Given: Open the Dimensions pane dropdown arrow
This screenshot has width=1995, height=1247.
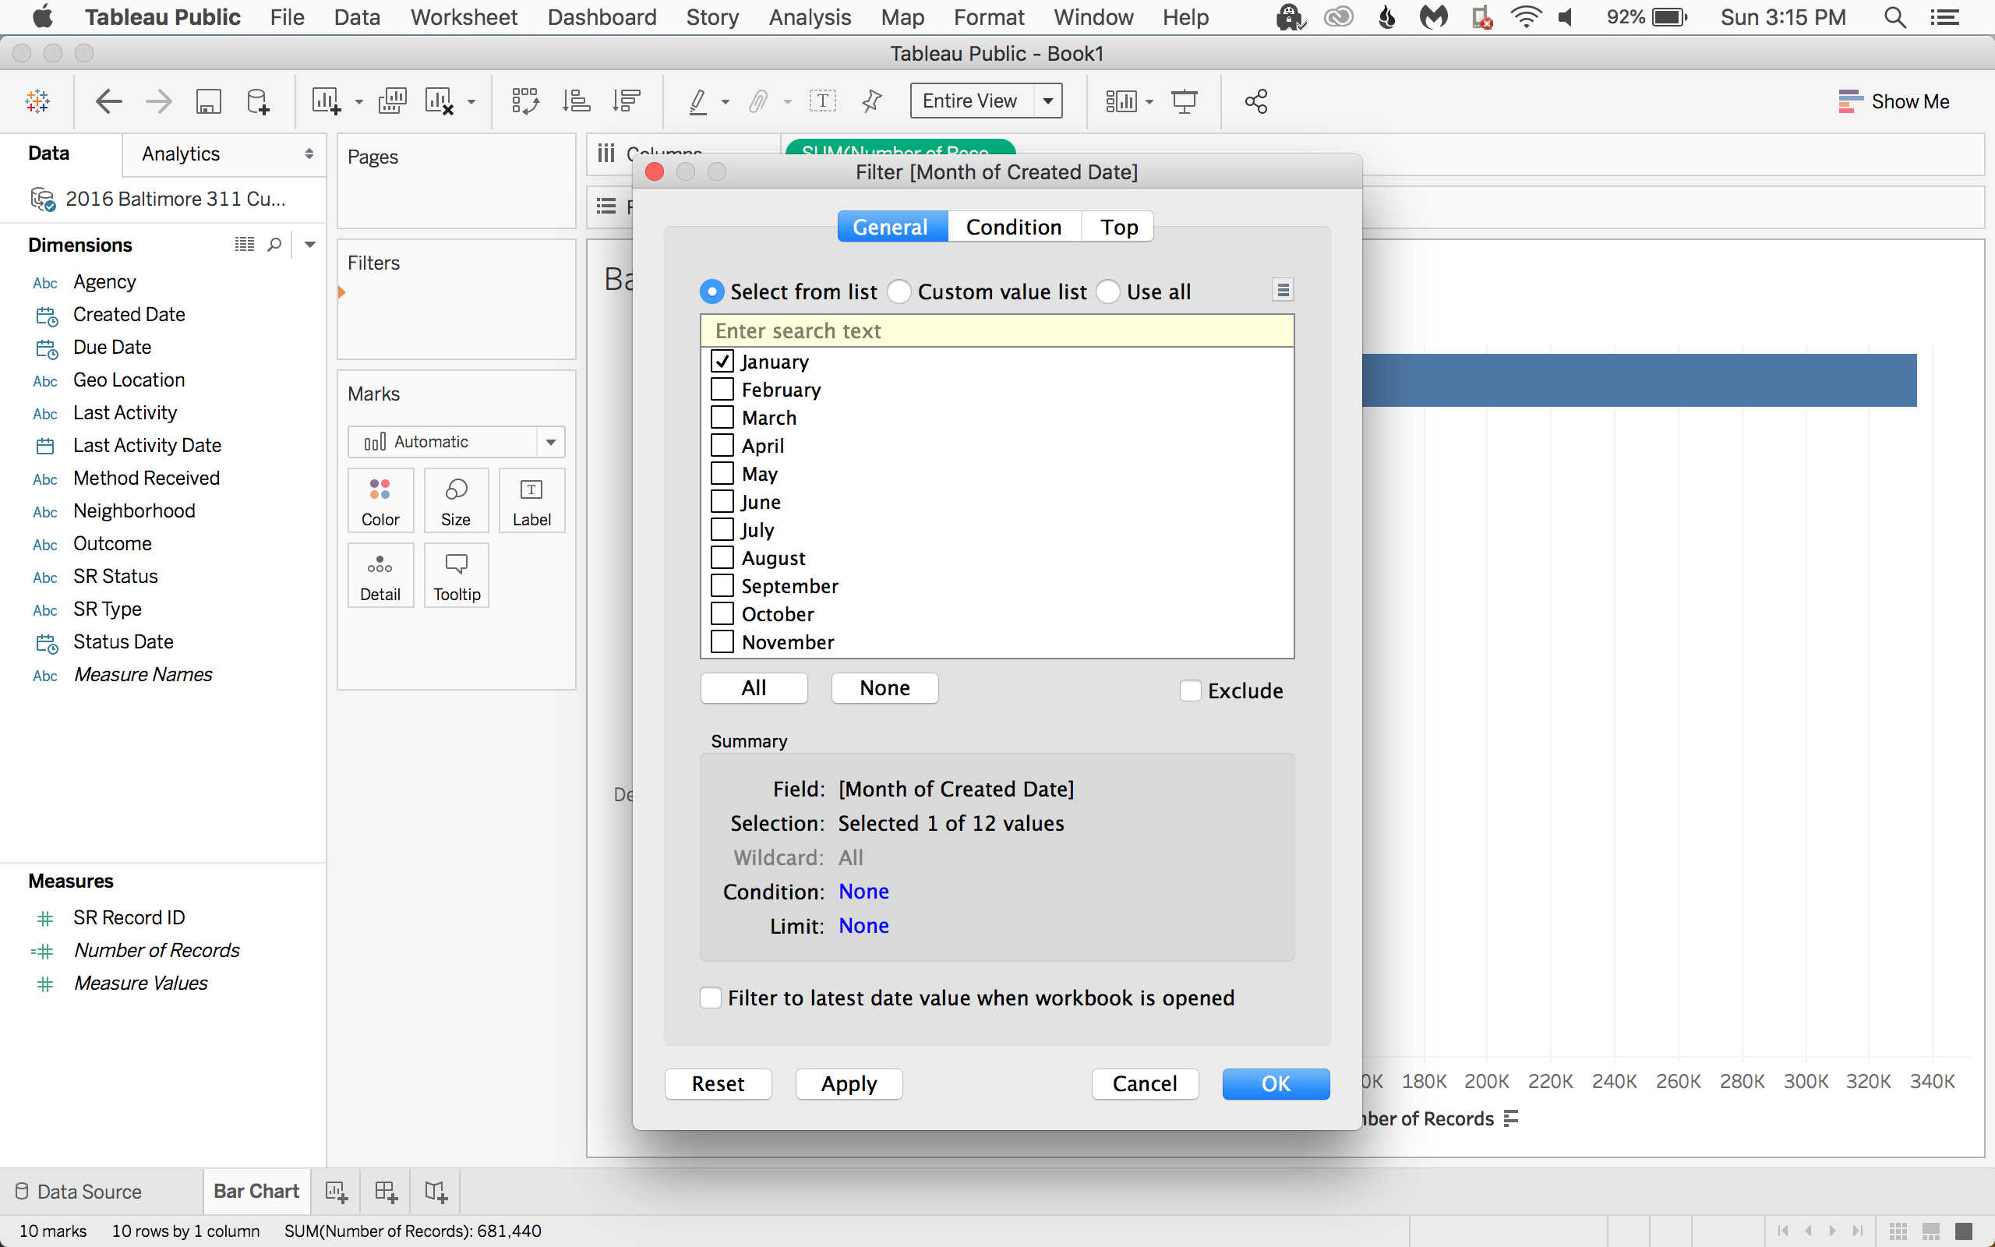Looking at the screenshot, I should (x=310, y=245).
